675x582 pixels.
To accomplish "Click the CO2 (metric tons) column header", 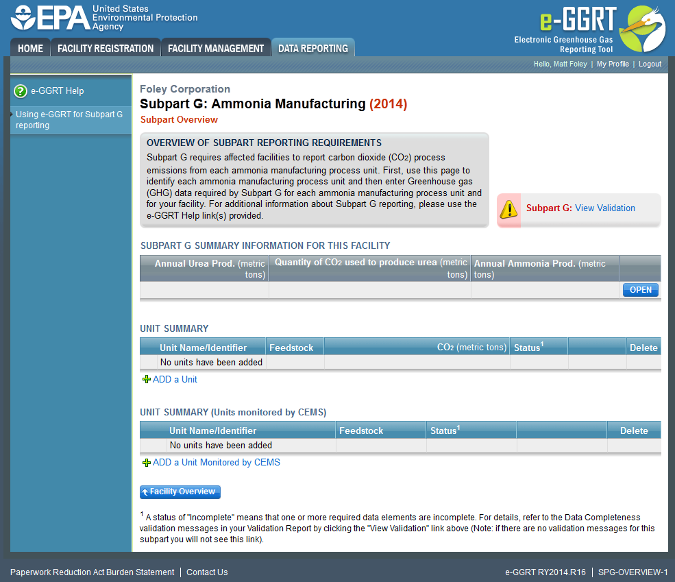I will tap(417, 347).
